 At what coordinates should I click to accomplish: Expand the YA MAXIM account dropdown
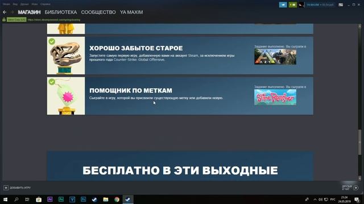[x=320, y=5]
